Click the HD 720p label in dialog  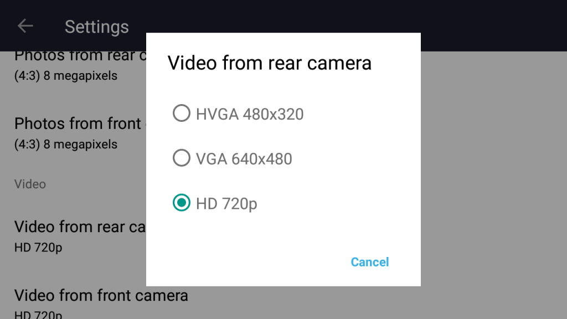tap(226, 204)
